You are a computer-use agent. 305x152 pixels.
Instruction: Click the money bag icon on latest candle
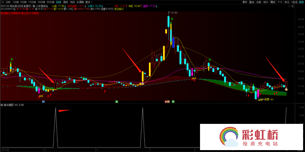(286, 89)
